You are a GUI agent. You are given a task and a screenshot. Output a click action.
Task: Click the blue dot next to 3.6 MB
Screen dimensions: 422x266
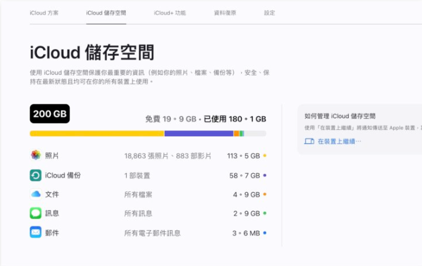coord(264,233)
